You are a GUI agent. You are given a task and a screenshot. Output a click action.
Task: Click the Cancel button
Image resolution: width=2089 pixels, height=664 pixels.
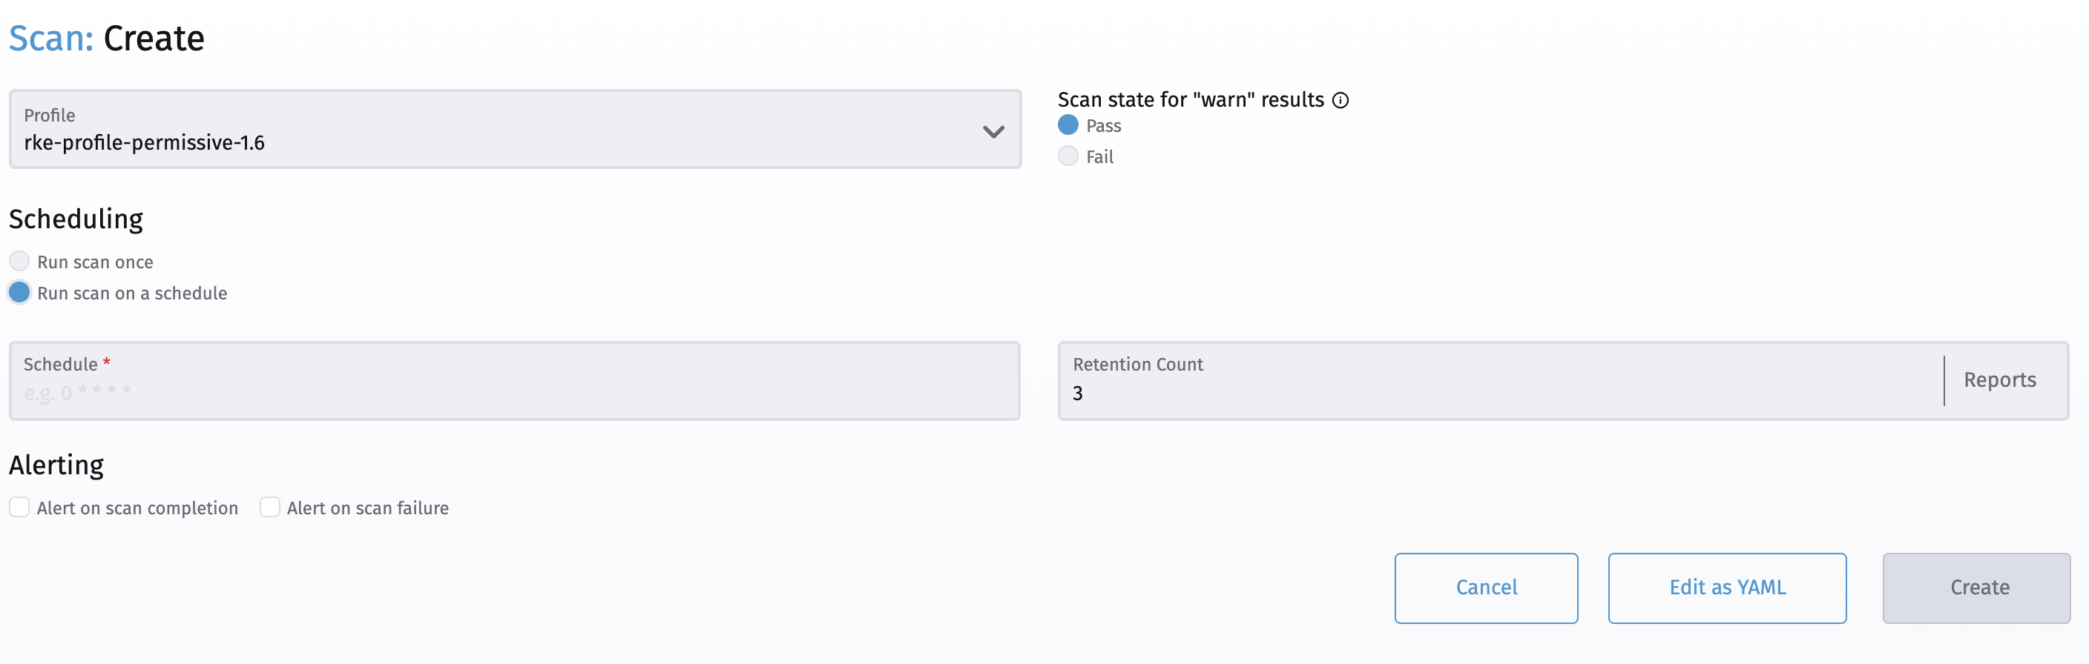click(1486, 588)
